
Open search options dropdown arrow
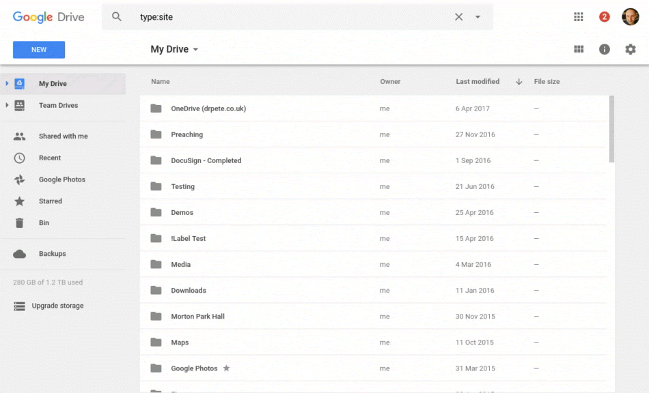[x=478, y=17]
